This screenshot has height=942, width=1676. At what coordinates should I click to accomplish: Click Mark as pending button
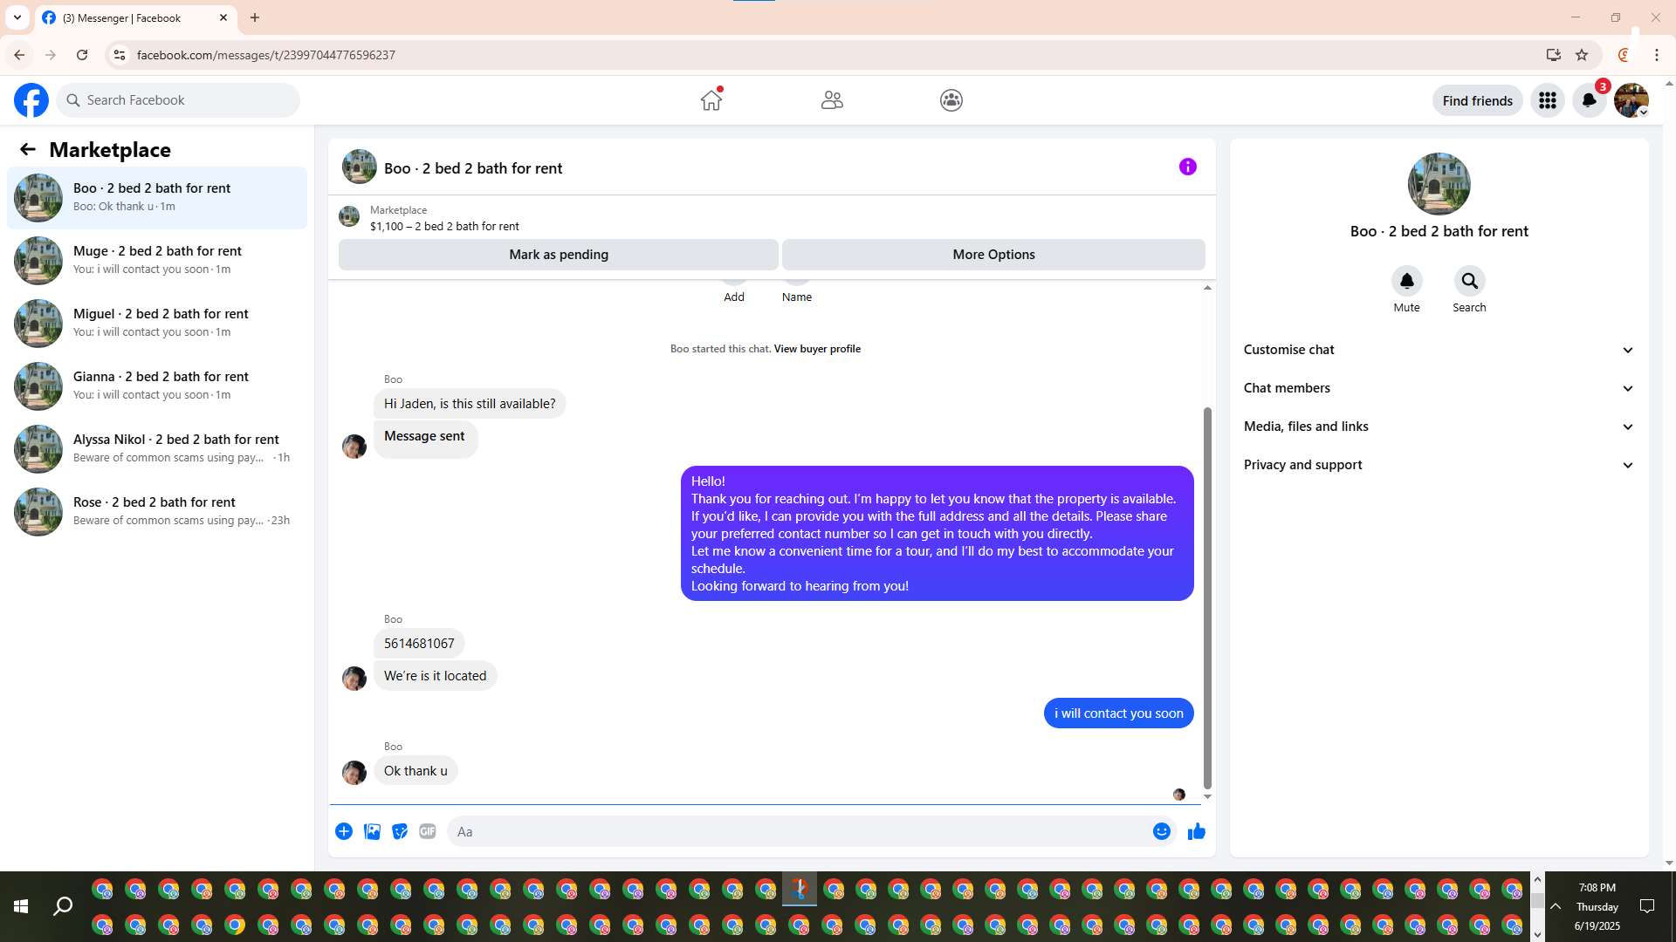559,255
